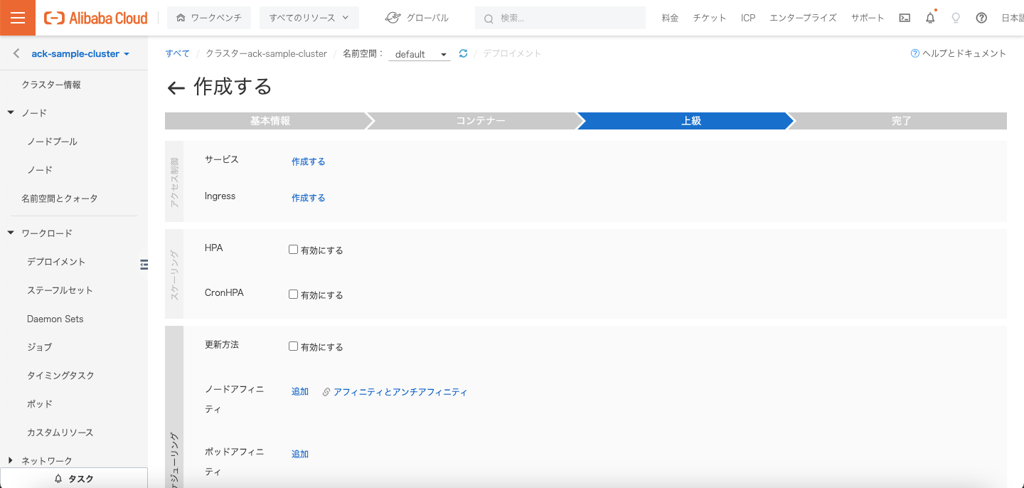1024x488 pixels.
Task: Enable the 更新方法 checkbox
Action: point(293,346)
